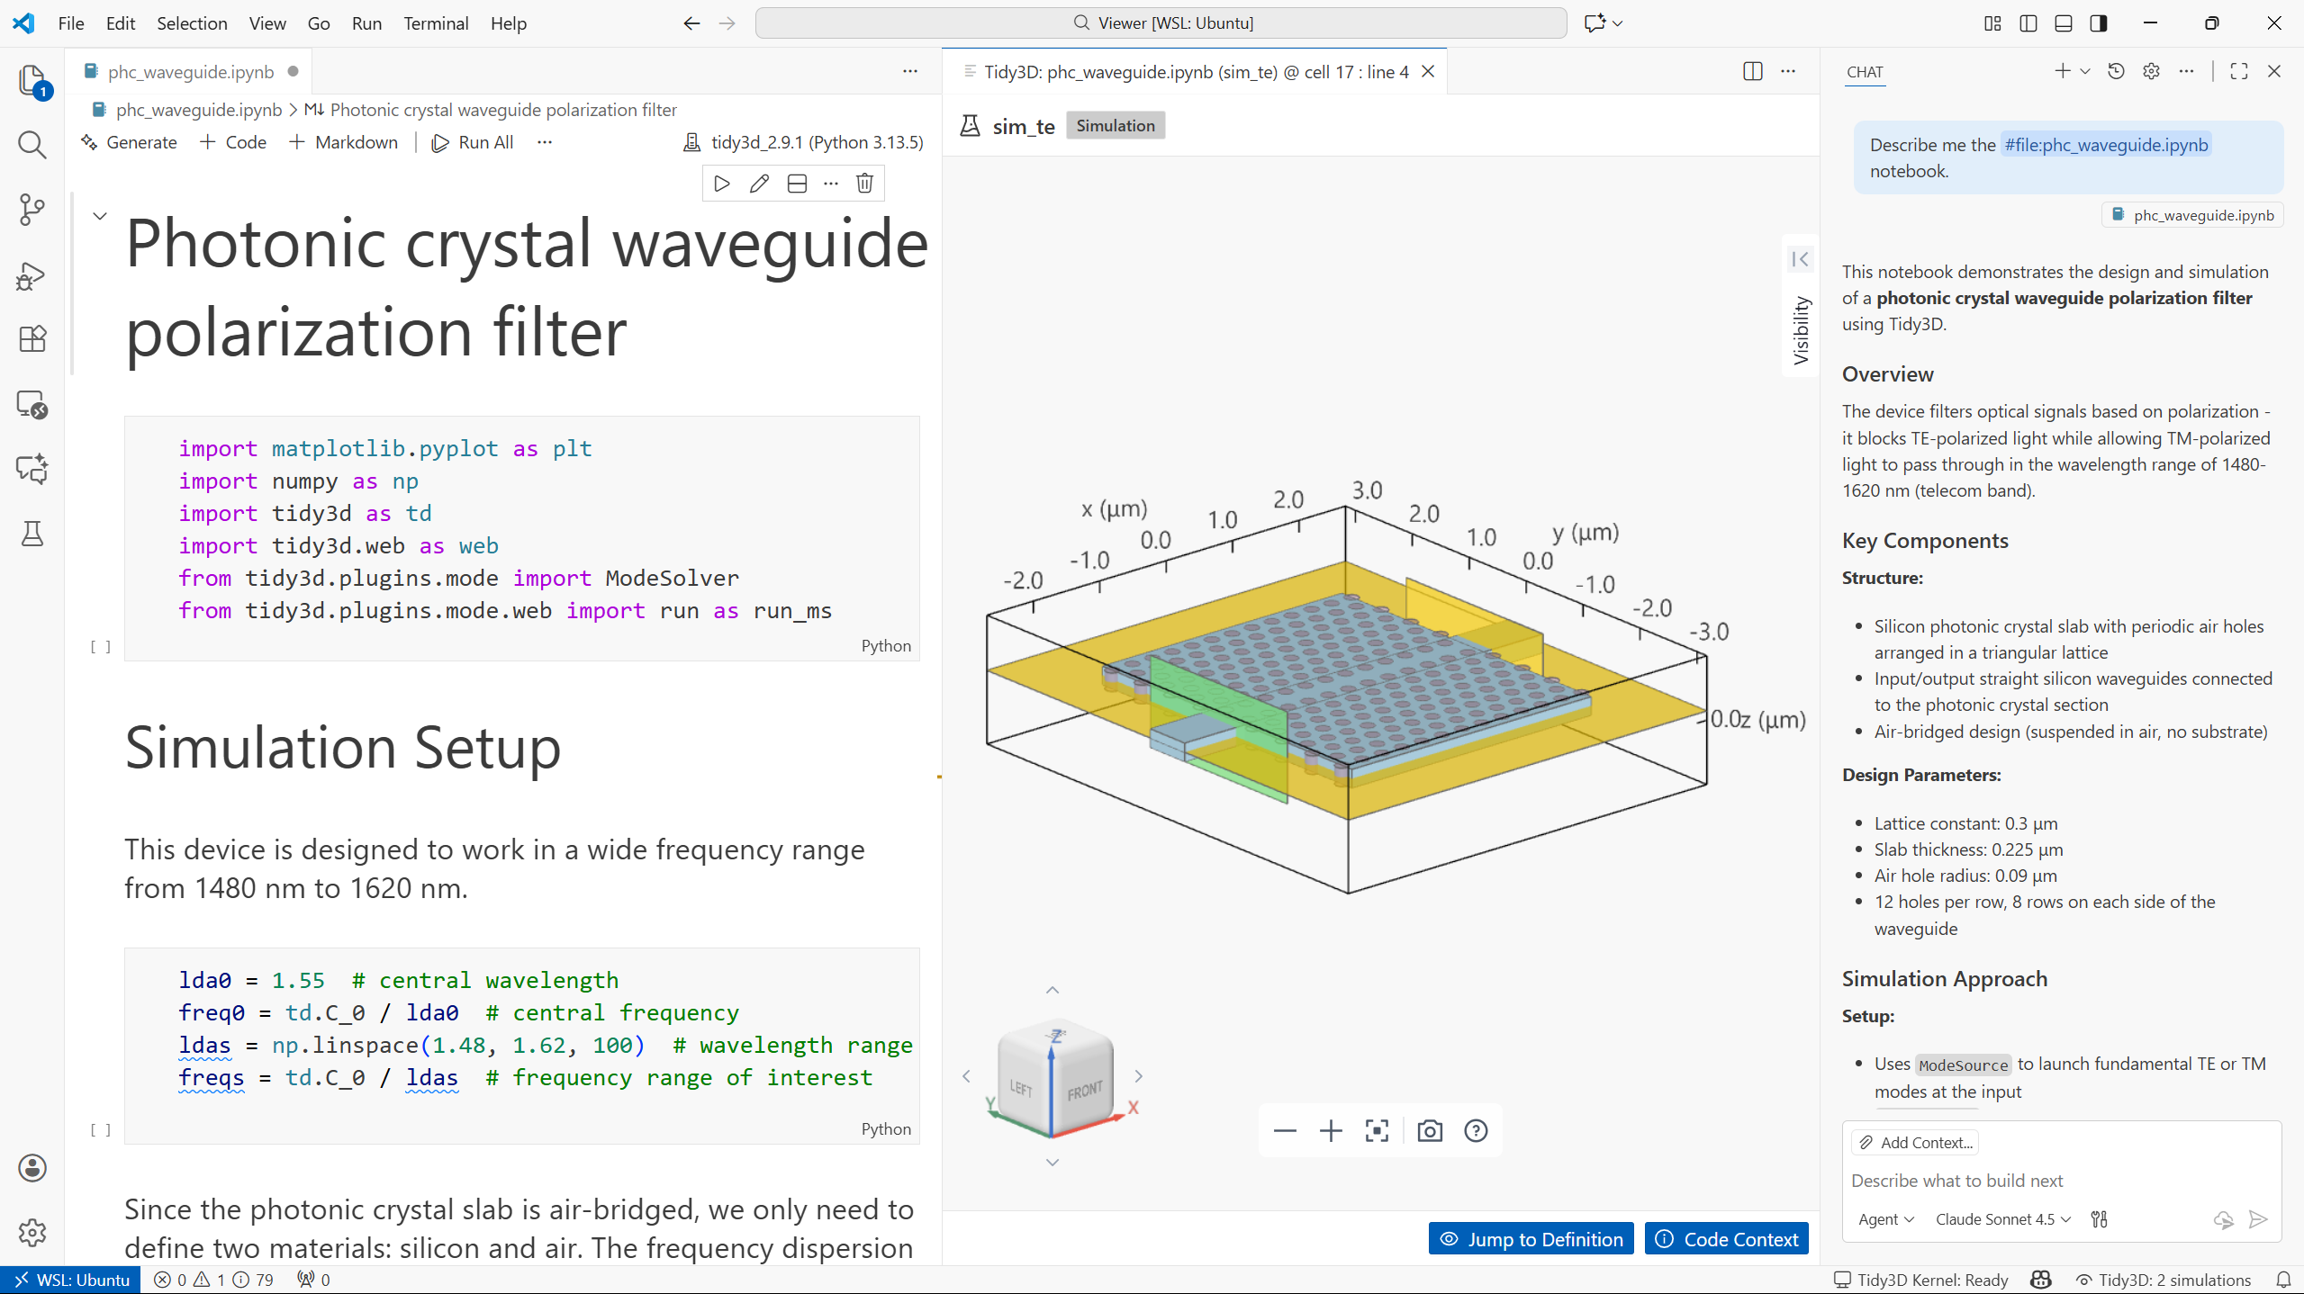Open the Testing flask icon in activity bar

click(x=32, y=535)
